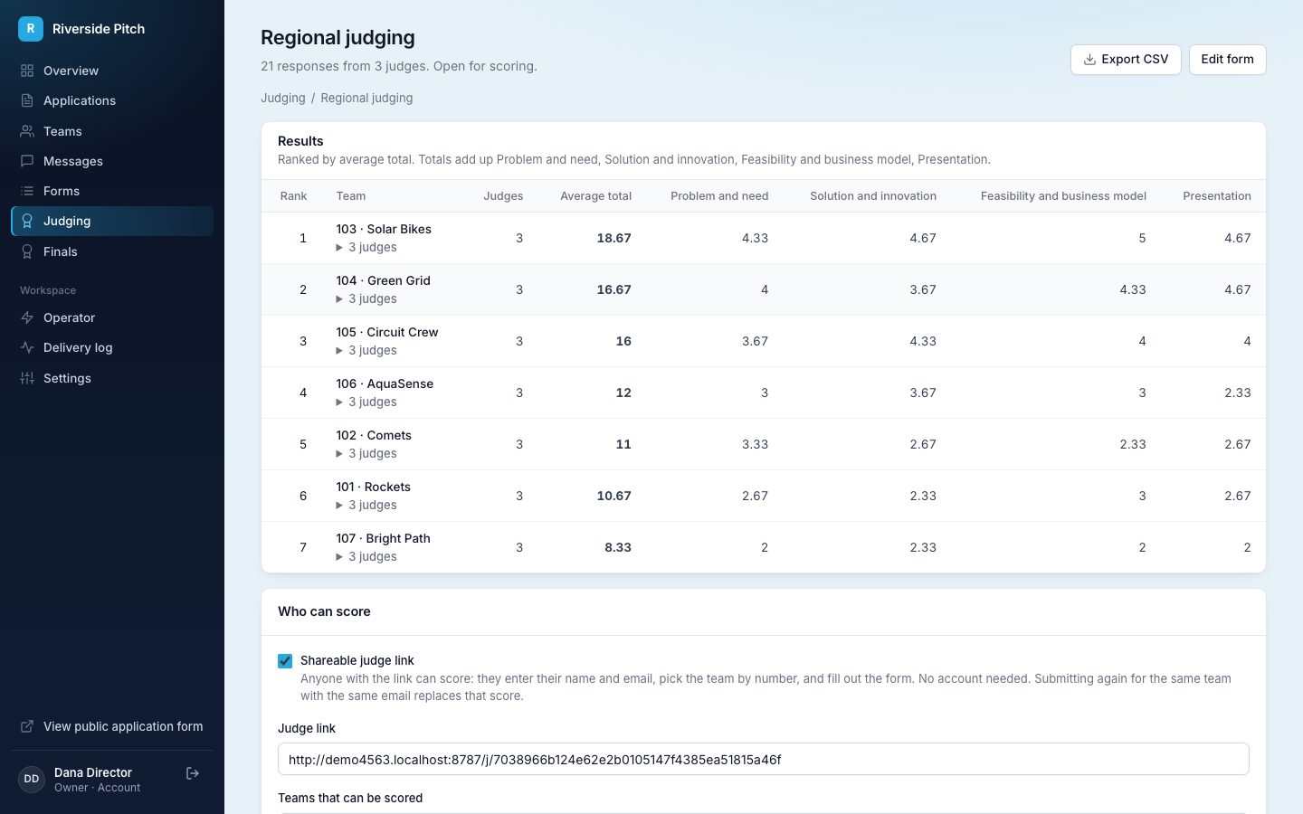Click the Presentation column header
Screen dimensions: 1303x814
1217,196
